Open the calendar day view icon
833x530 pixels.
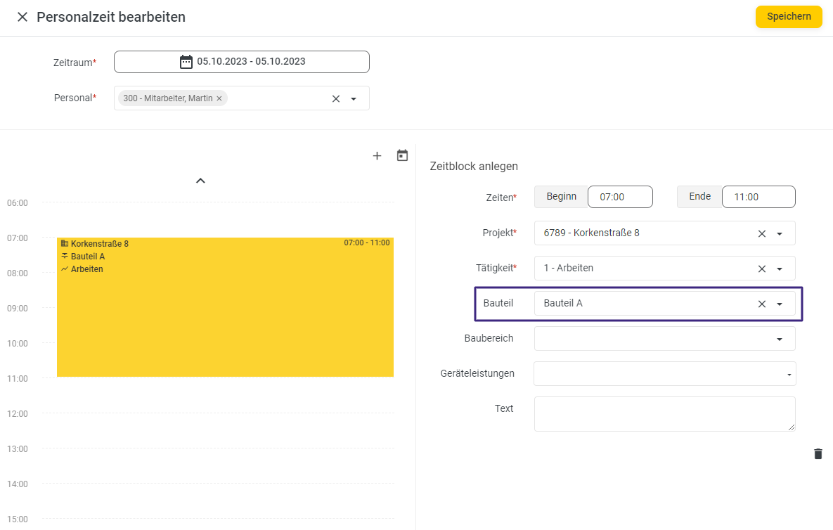pyautogui.click(x=403, y=155)
